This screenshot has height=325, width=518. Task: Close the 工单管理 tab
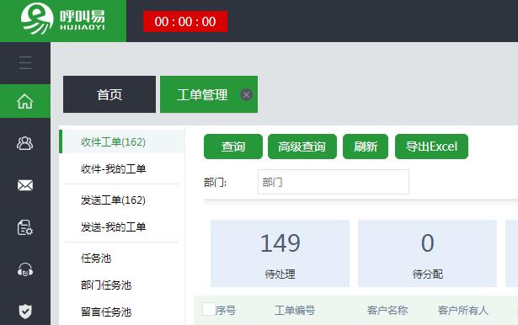coord(246,95)
